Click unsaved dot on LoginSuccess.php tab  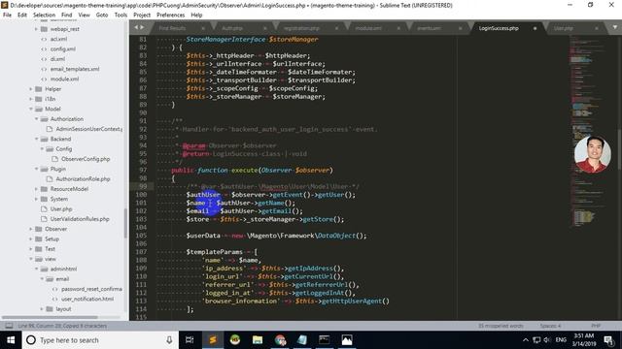[535, 28]
